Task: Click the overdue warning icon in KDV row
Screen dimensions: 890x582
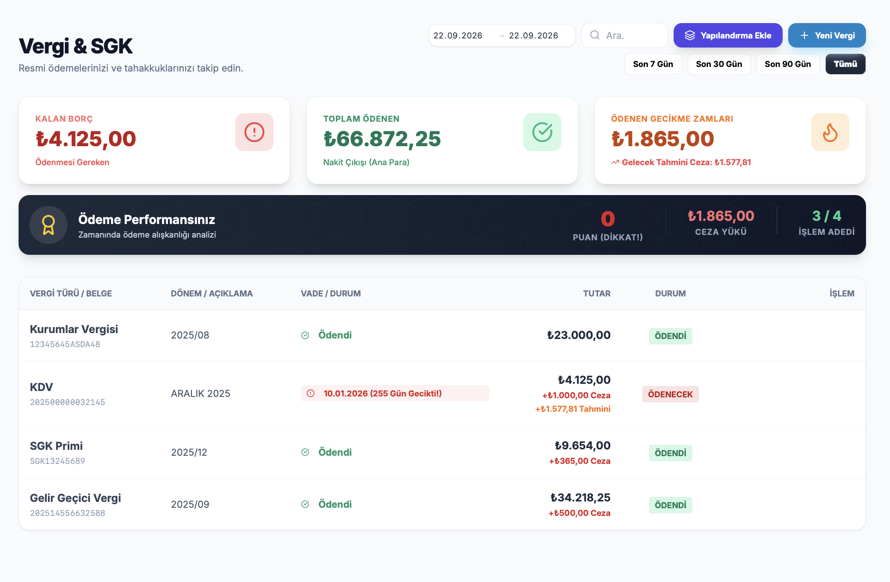Action: (311, 393)
